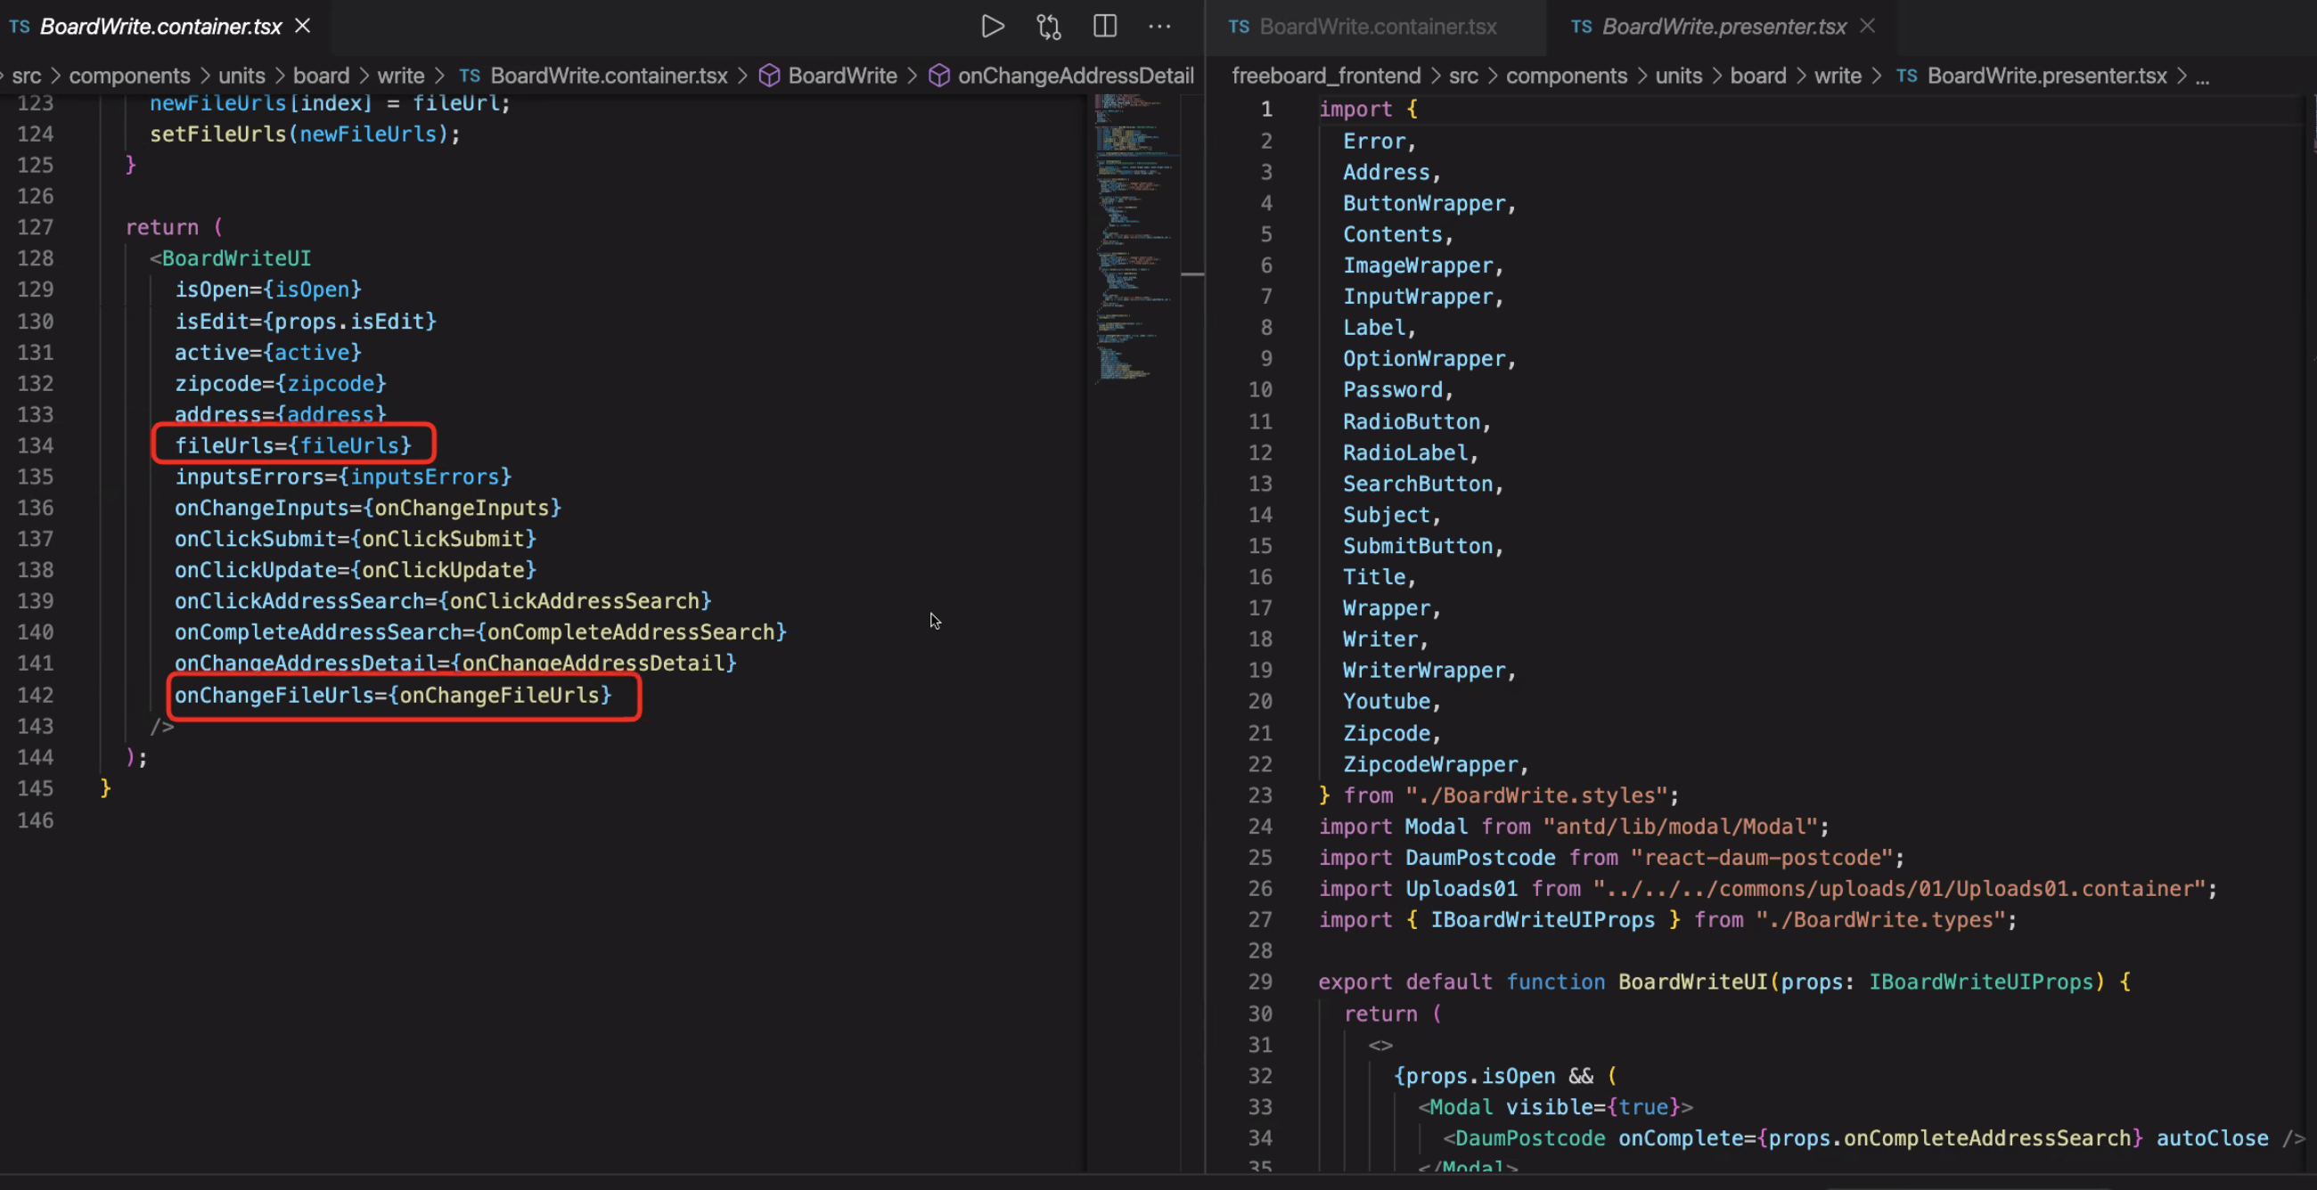Click the Run code play icon

992,26
